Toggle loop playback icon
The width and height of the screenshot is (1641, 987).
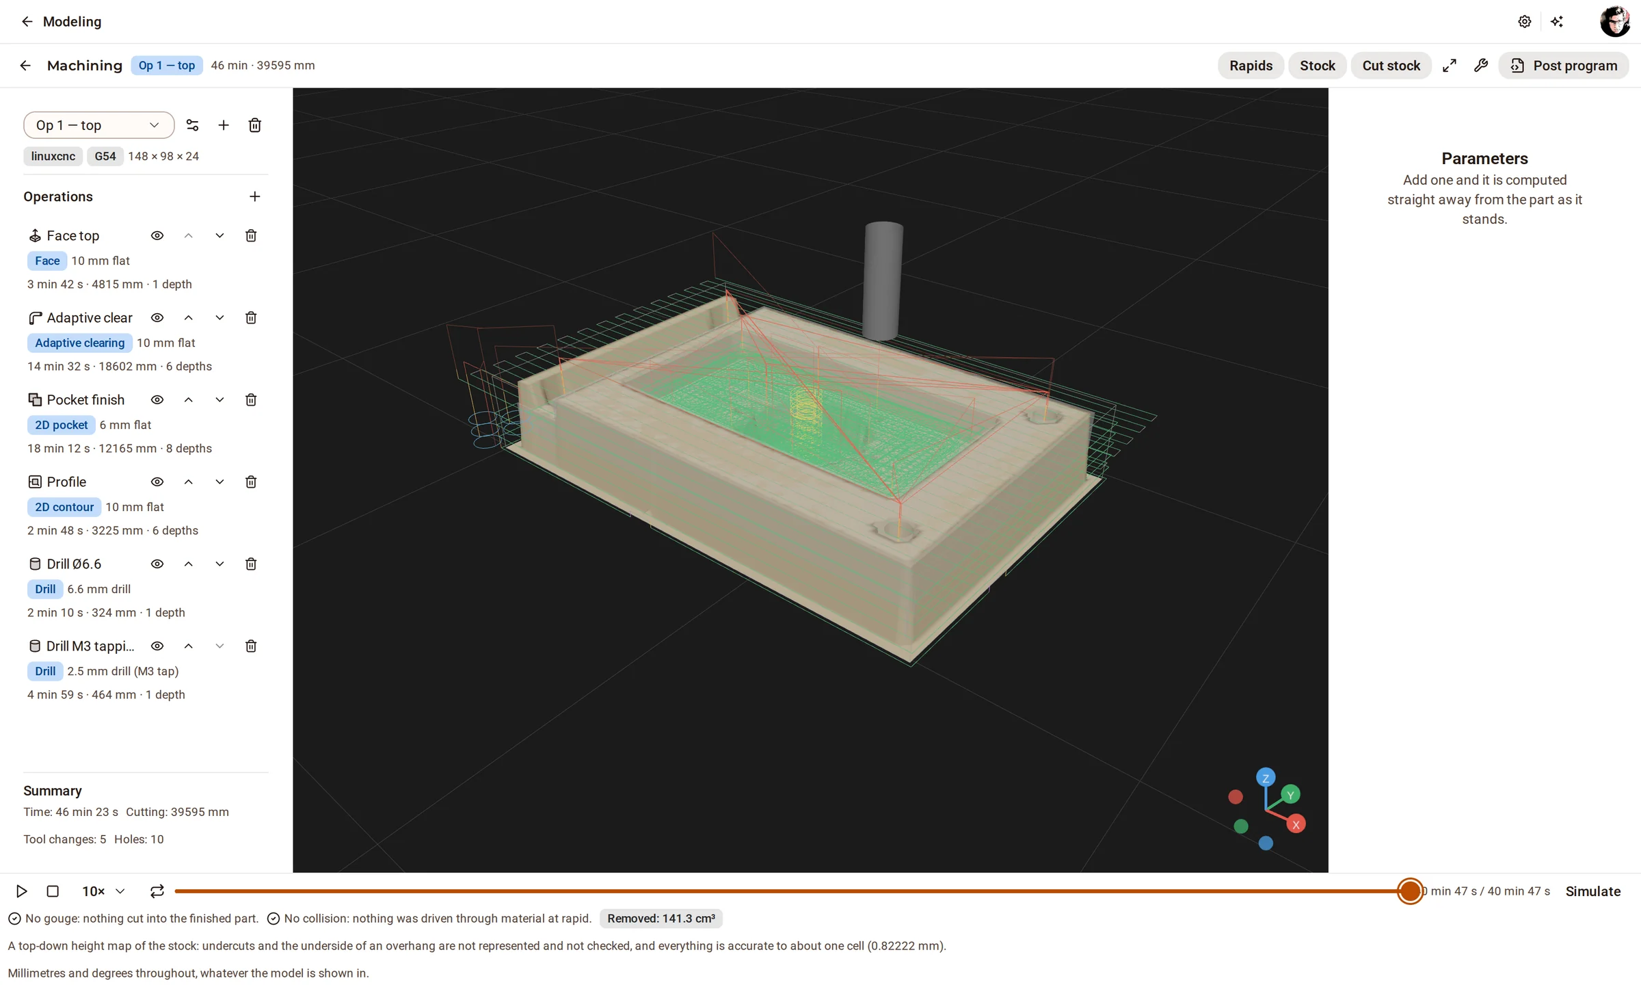157,891
